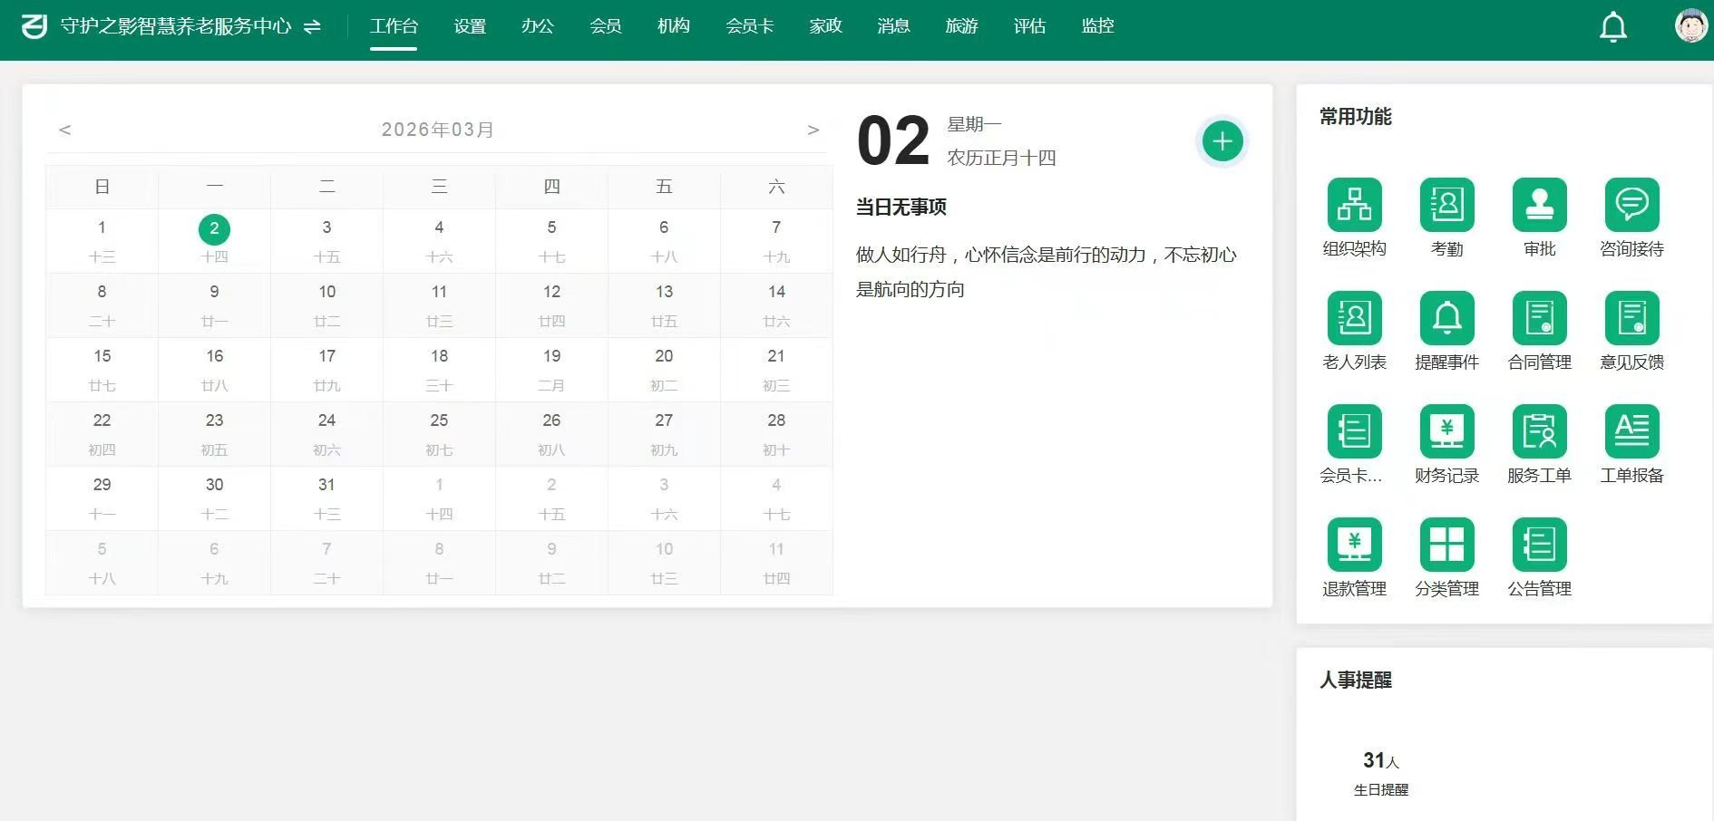The image size is (1714, 821).
Task: Select March 31 on the calendar
Action: tap(326, 498)
